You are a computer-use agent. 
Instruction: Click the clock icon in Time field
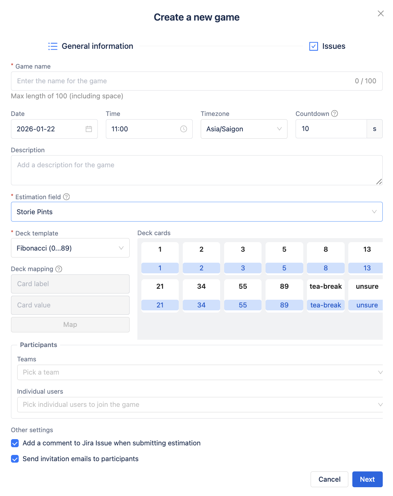click(183, 129)
